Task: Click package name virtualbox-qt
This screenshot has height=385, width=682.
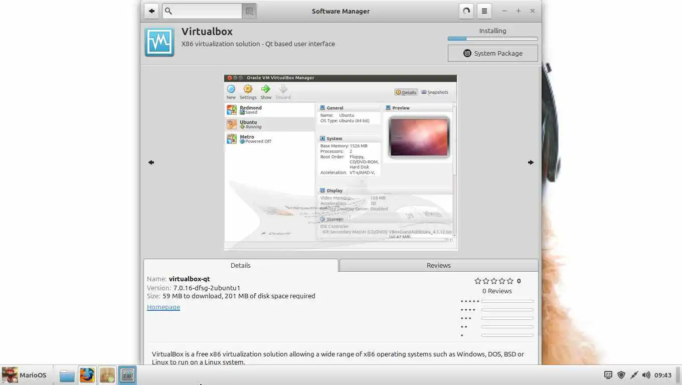Action: point(189,279)
